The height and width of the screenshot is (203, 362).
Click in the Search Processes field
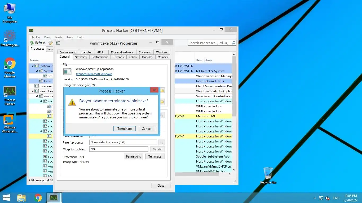point(209,43)
